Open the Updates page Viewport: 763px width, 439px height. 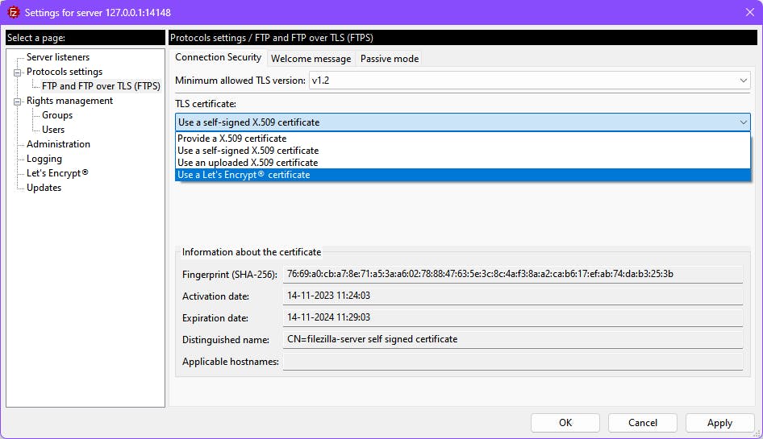click(44, 188)
